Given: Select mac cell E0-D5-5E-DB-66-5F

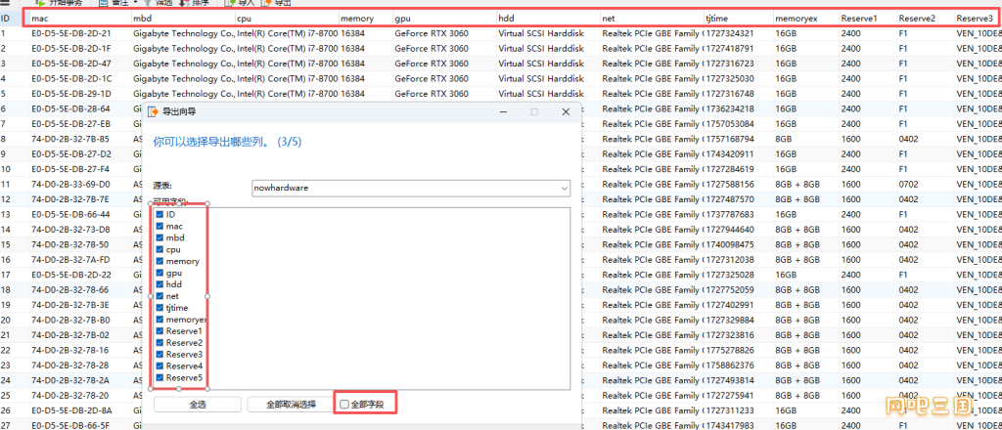Looking at the screenshot, I should click(80, 425).
